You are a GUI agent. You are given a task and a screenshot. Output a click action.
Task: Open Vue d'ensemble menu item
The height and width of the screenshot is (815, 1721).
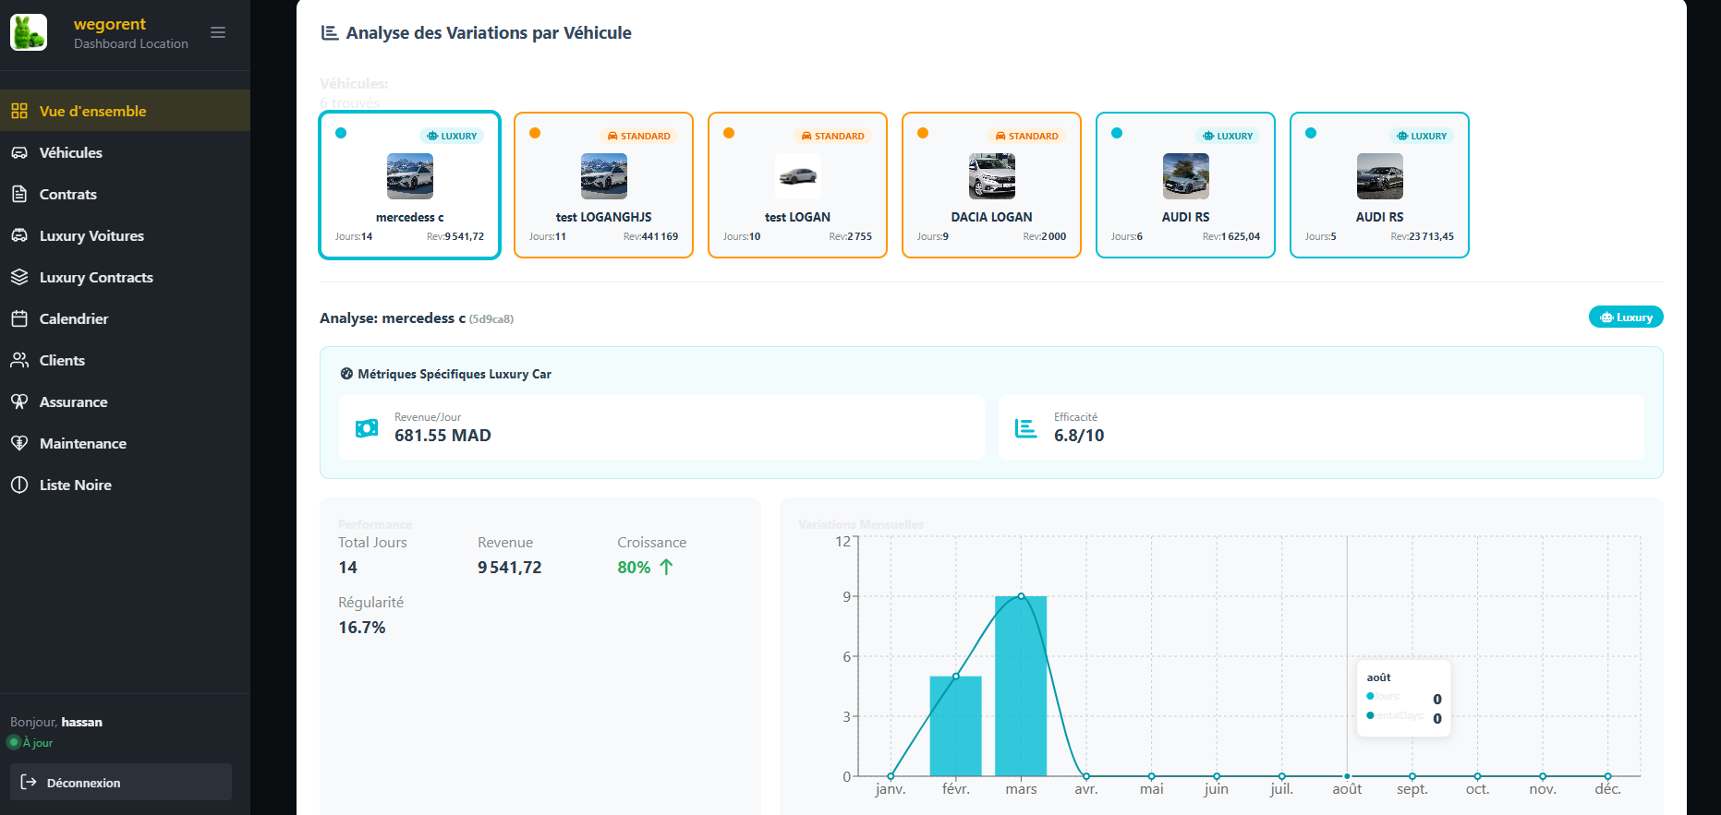click(92, 112)
